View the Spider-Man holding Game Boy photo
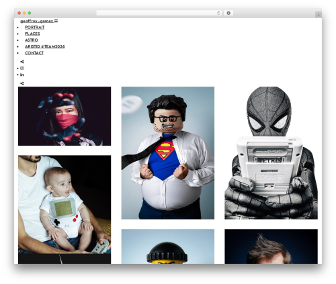Screen dimensions: 336x284 tap(271, 153)
